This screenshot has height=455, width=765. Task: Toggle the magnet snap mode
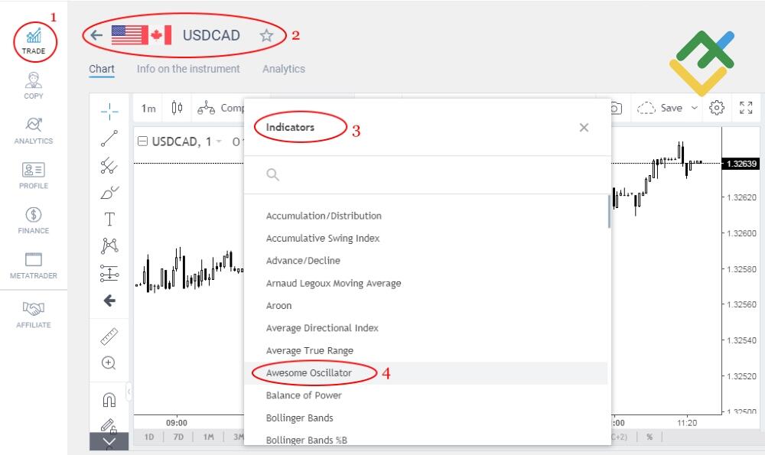(x=109, y=399)
